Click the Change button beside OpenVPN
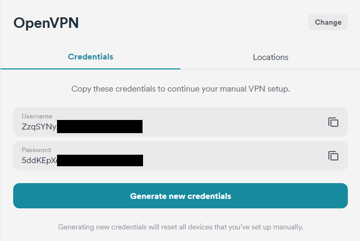Image resolution: width=360 pixels, height=241 pixels. (328, 22)
